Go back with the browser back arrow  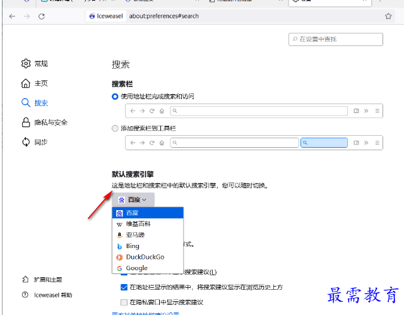tap(12, 16)
